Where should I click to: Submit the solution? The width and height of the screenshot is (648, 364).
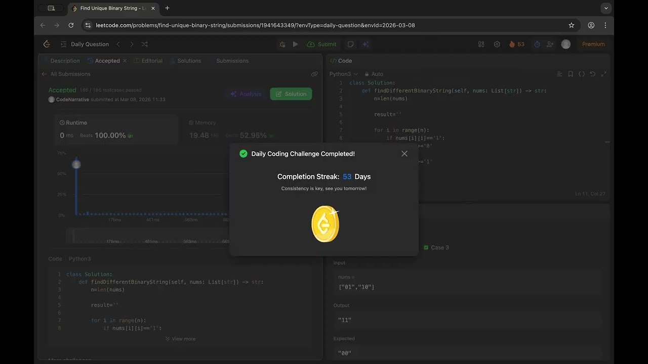pyautogui.click(x=322, y=44)
